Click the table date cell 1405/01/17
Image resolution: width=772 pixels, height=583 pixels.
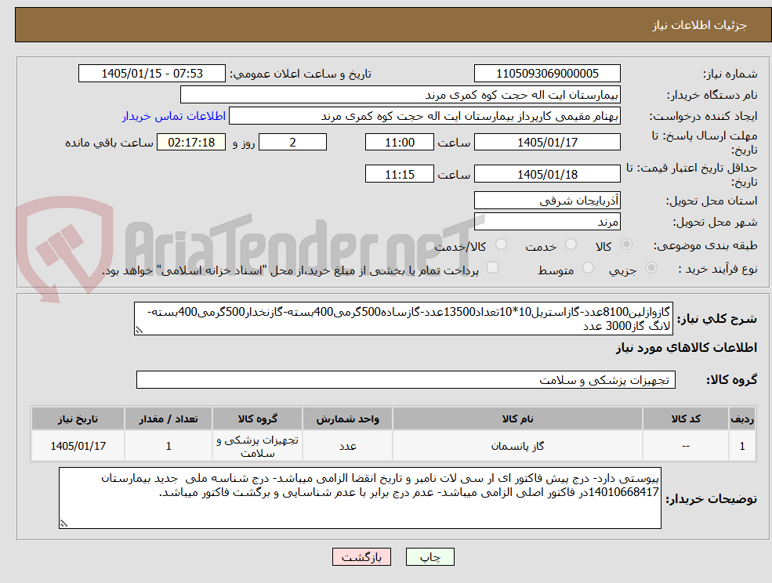coord(78,446)
